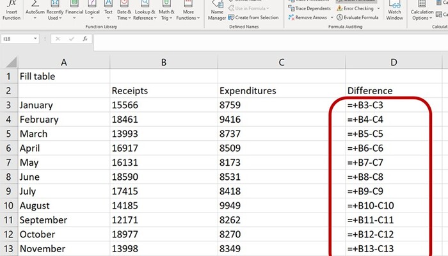The height and width of the screenshot is (256, 448).
Task: Click the 'February' cell
Action: [64, 120]
